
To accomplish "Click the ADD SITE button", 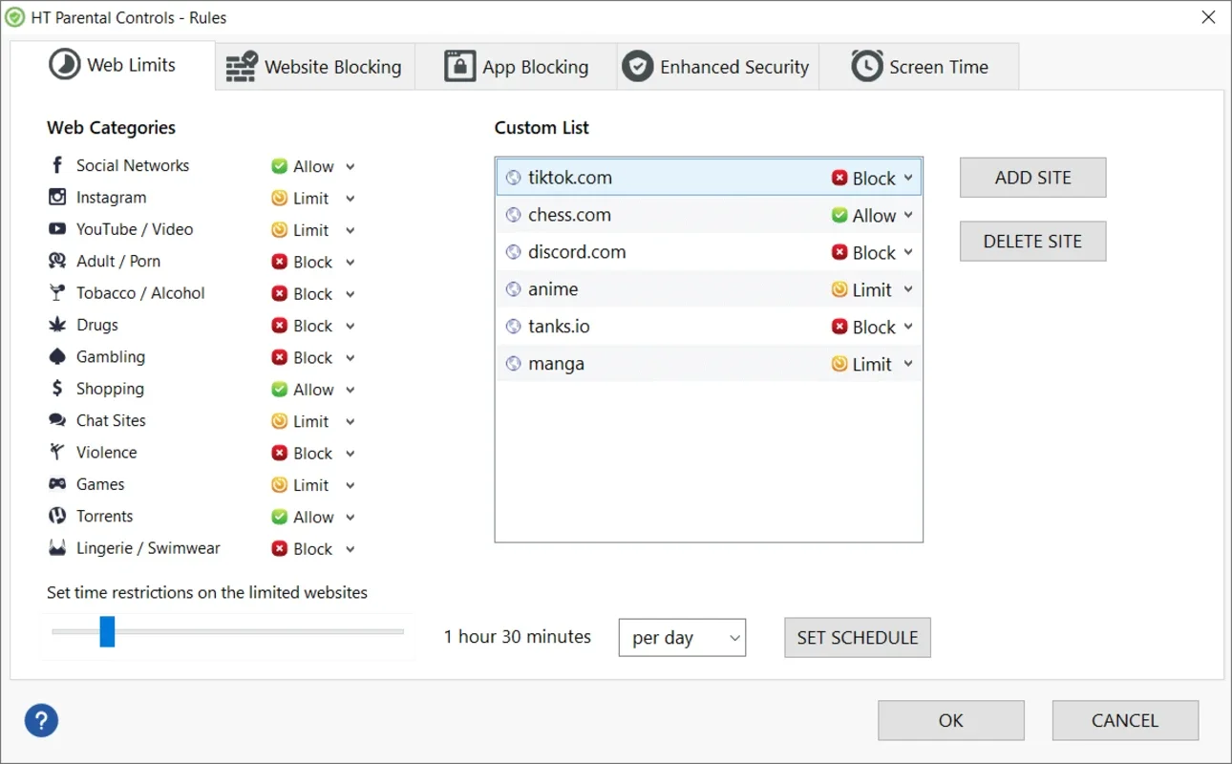I will (1032, 178).
